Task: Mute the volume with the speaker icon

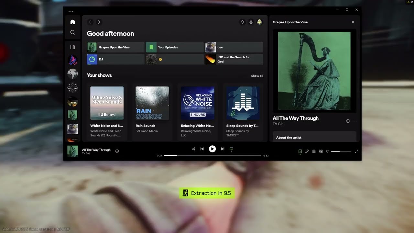Action: point(328,151)
